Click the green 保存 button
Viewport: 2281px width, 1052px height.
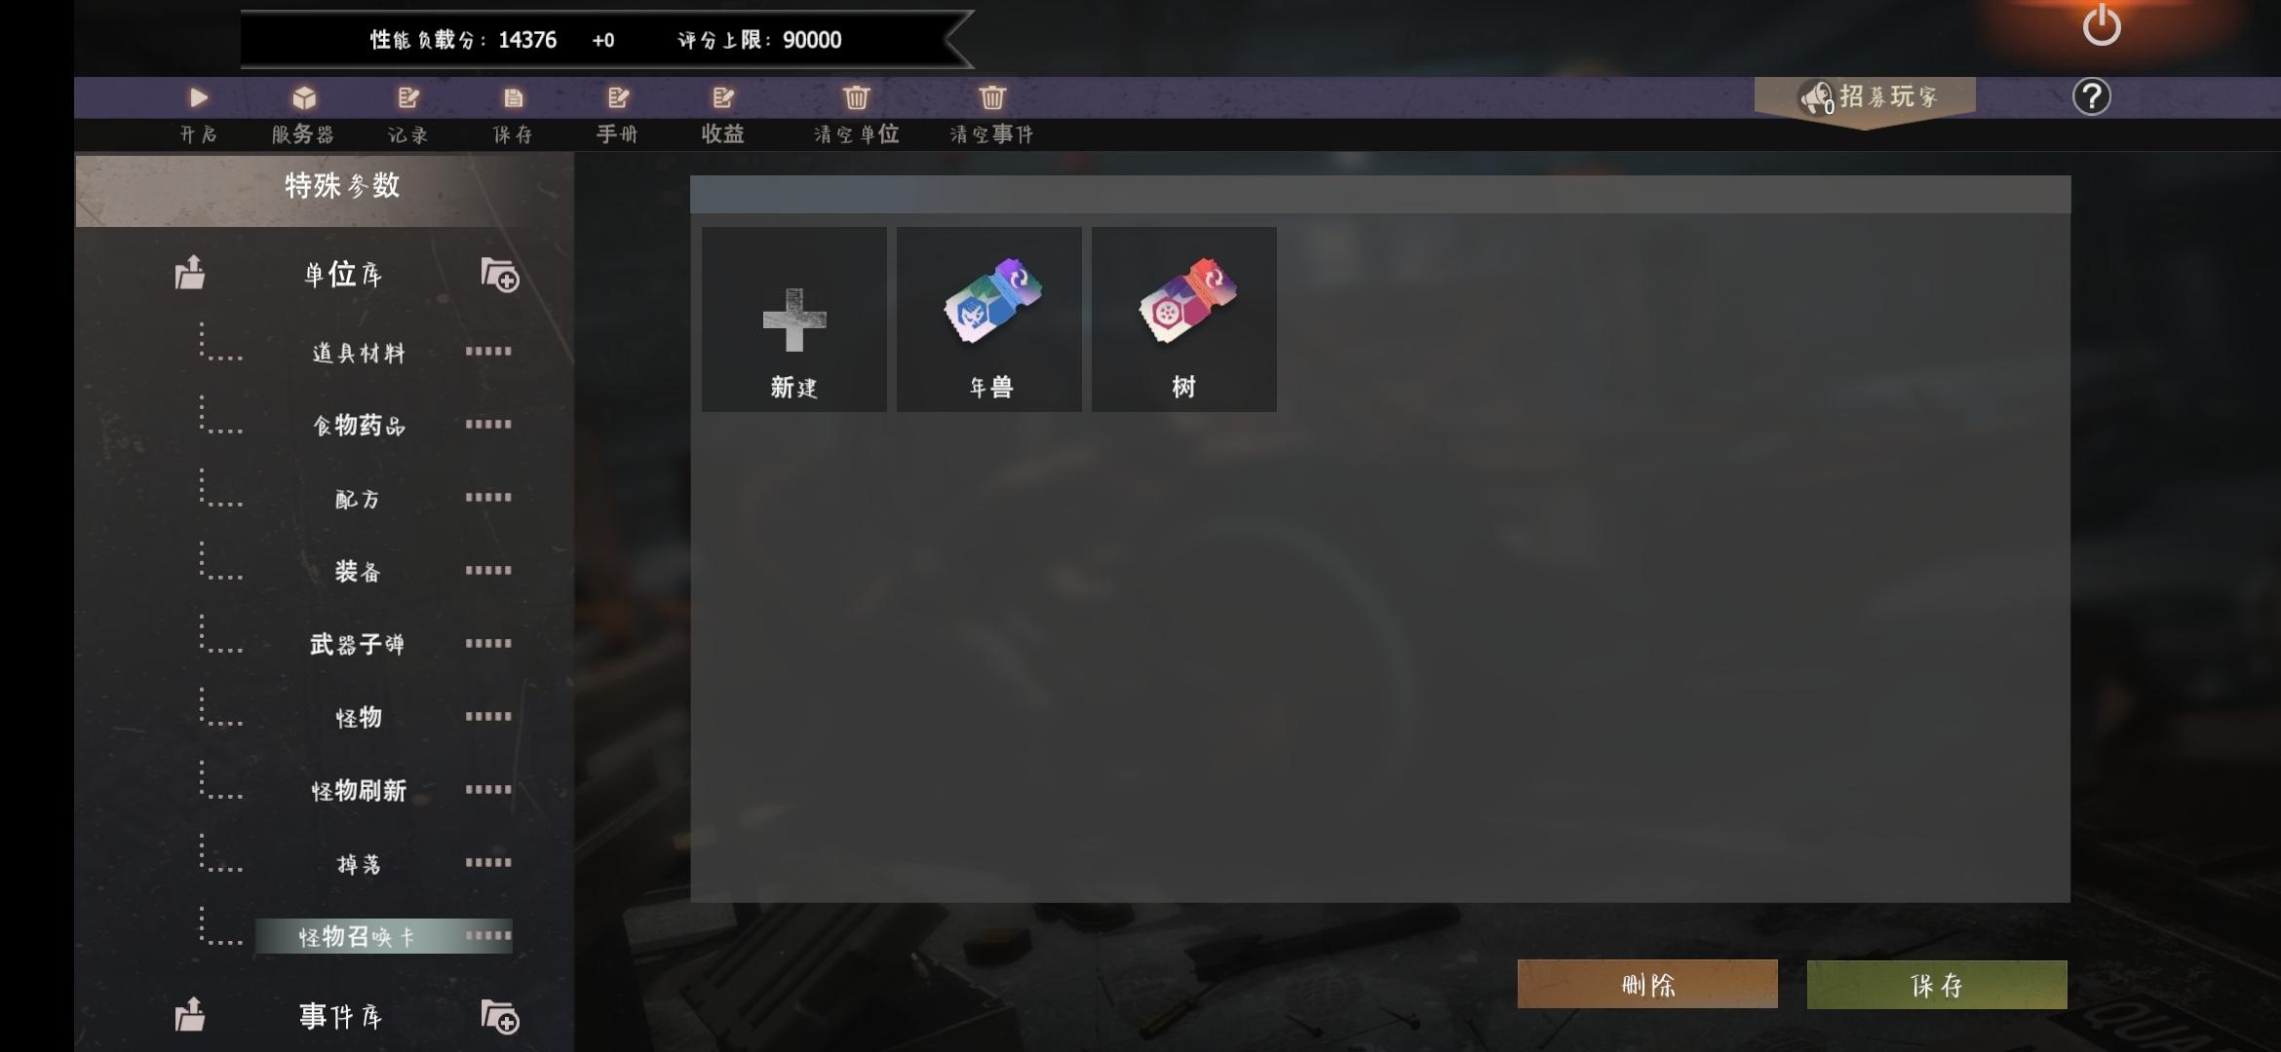click(1937, 985)
